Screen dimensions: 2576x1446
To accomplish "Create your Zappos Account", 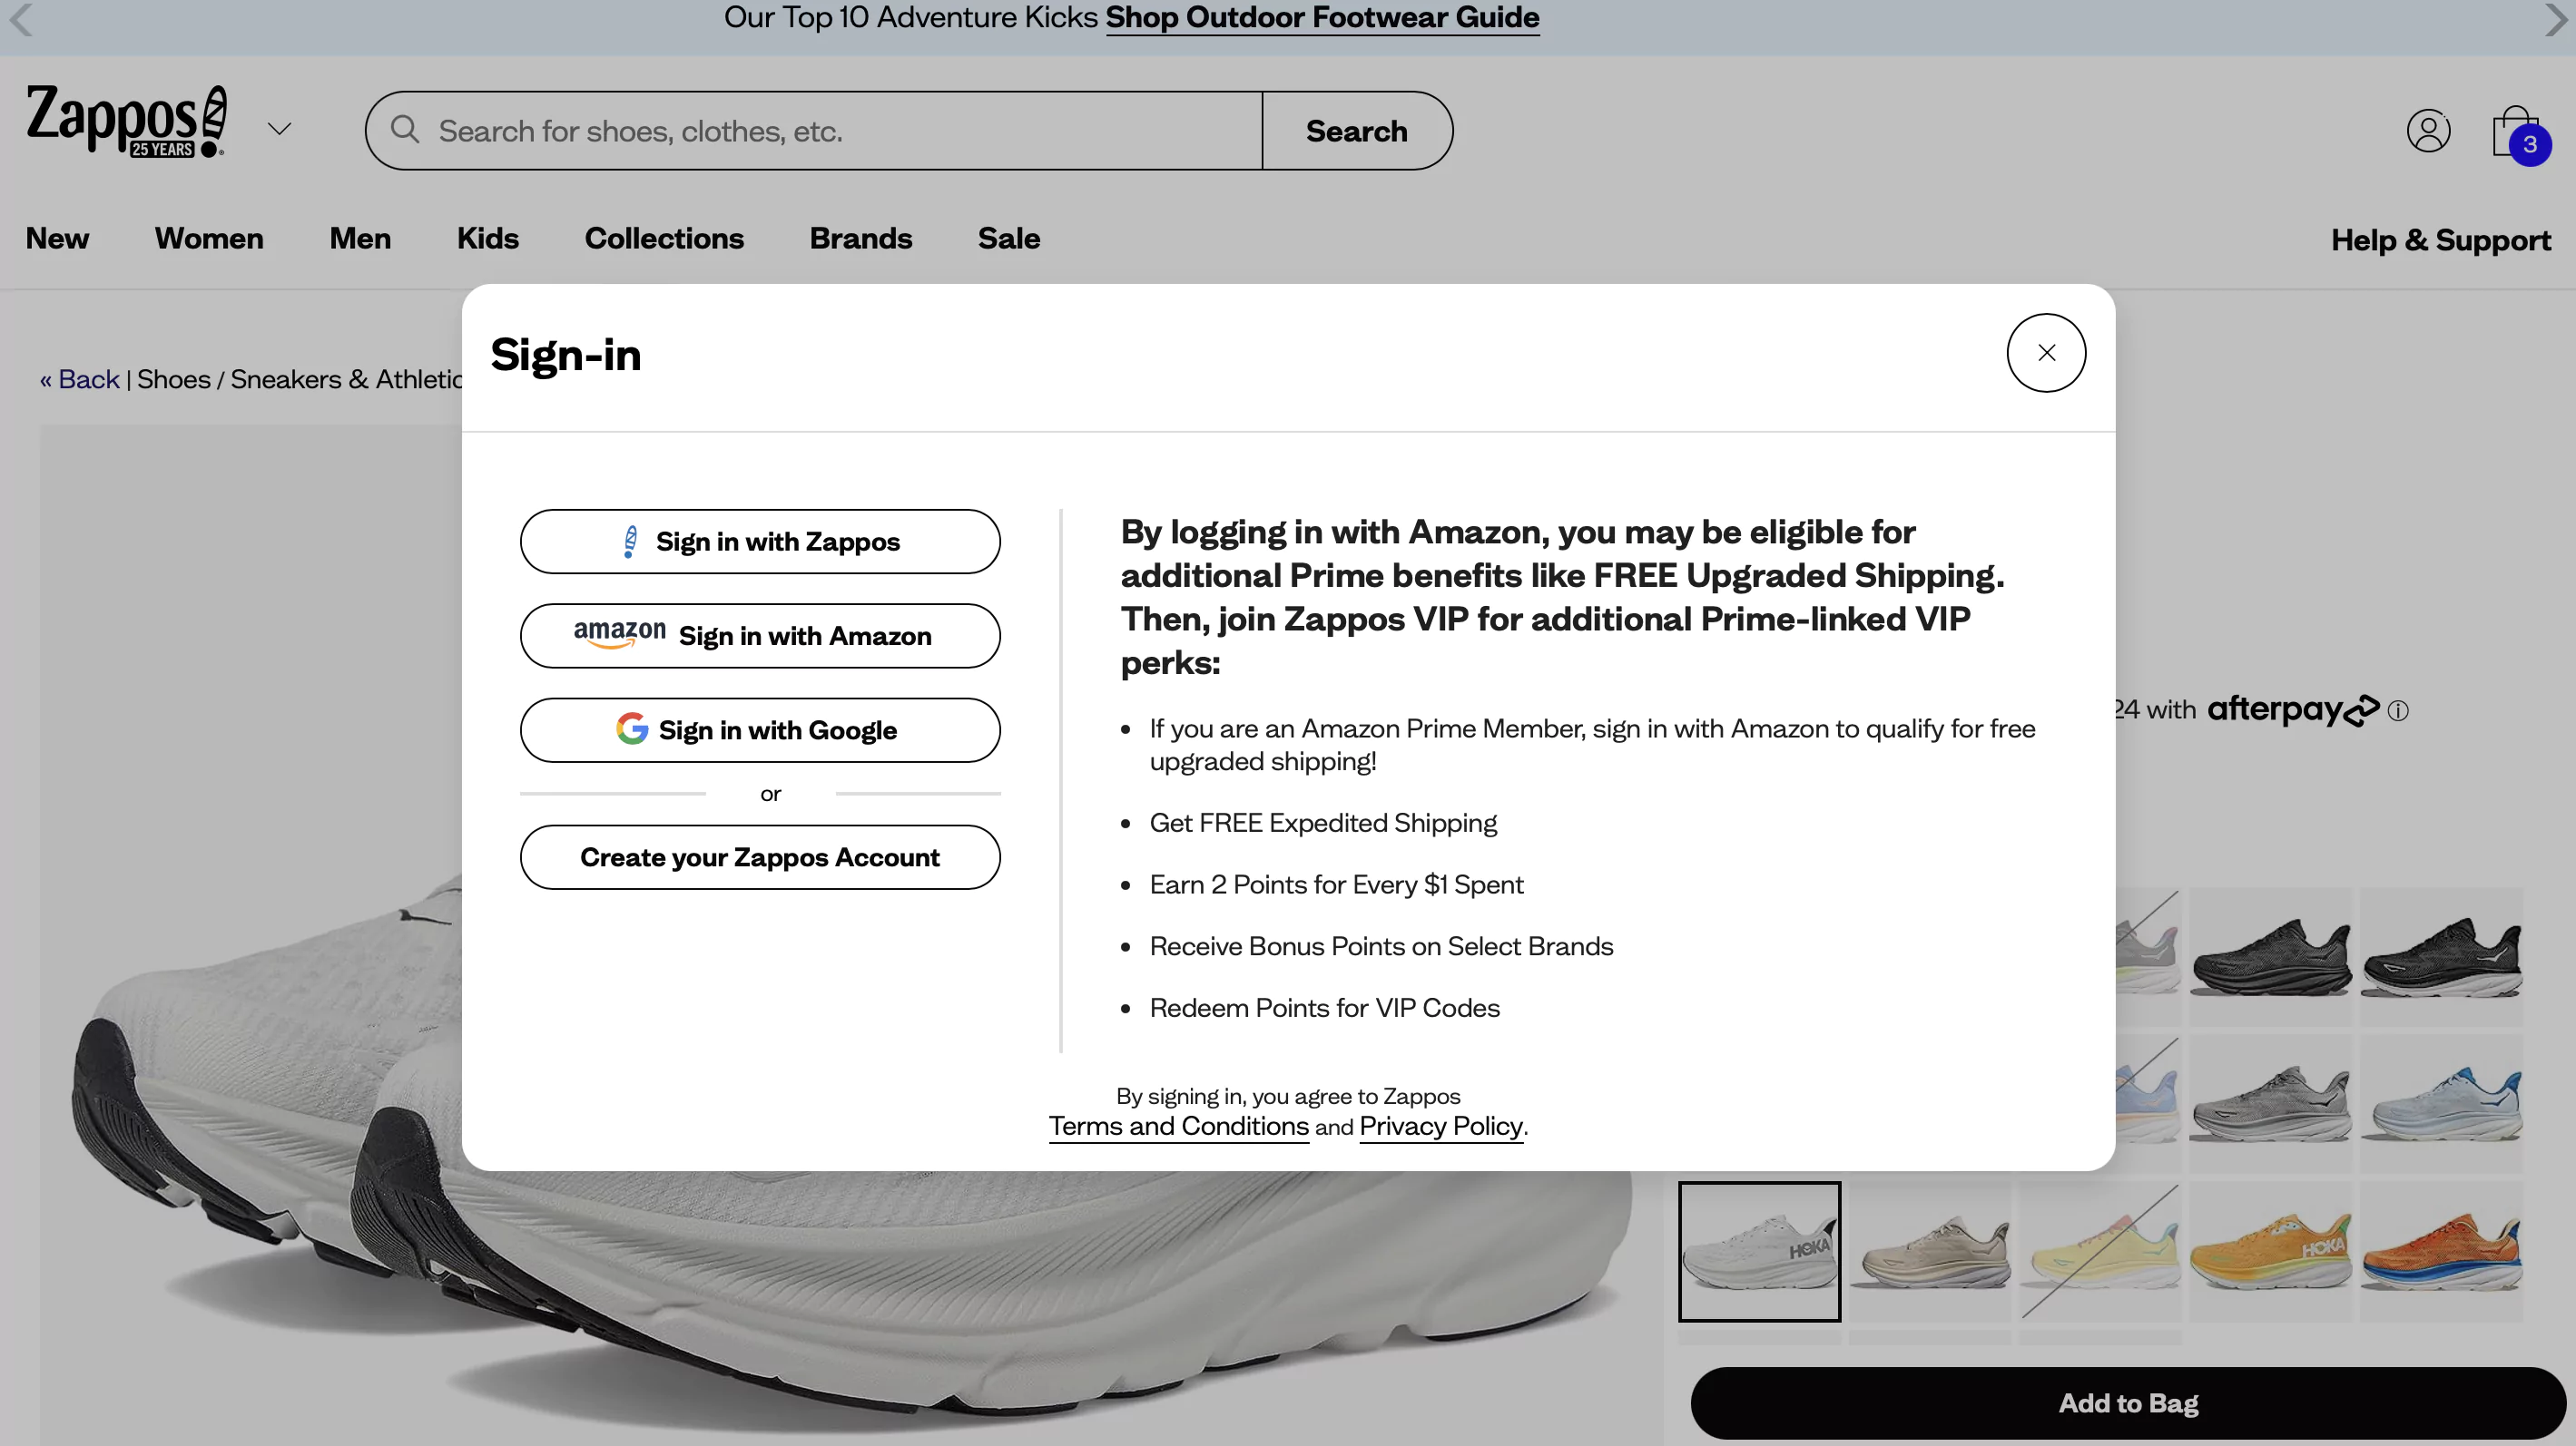I will click(x=760, y=857).
